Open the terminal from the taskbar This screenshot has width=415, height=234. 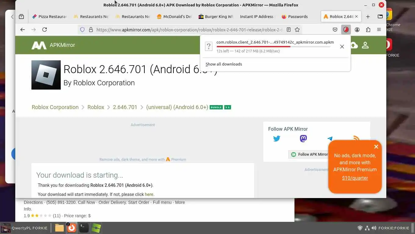click(84, 228)
